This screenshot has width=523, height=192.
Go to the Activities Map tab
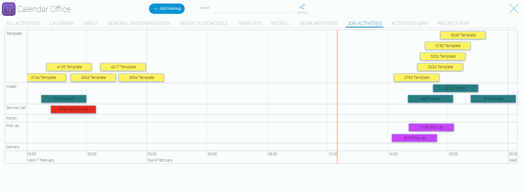pyautogui.click(x=409, y=23)
